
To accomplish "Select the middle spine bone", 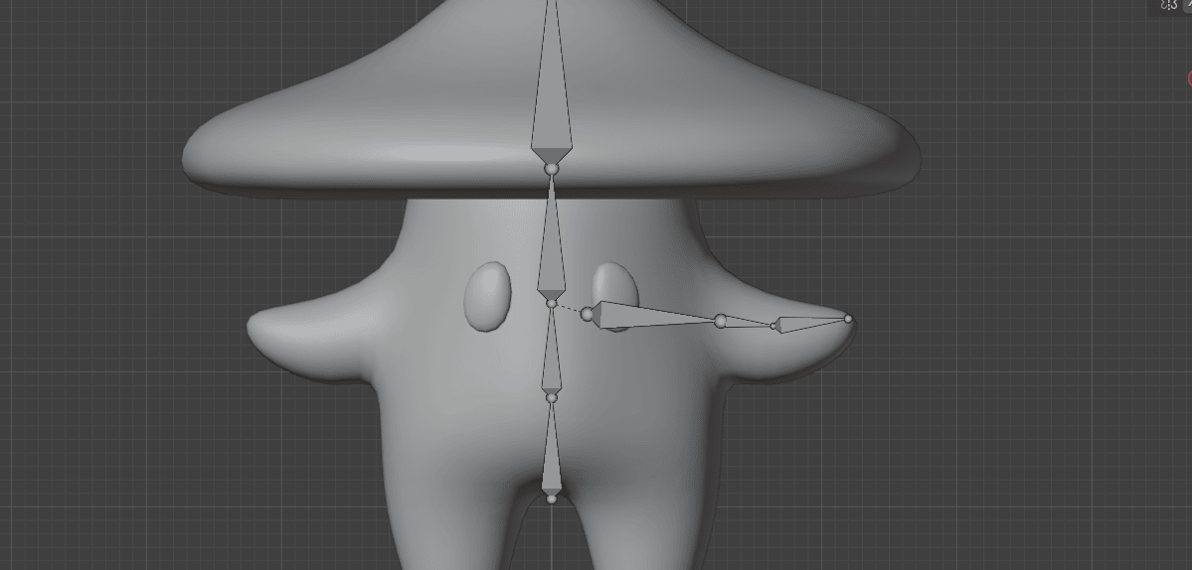I will [x=552, y=353].
